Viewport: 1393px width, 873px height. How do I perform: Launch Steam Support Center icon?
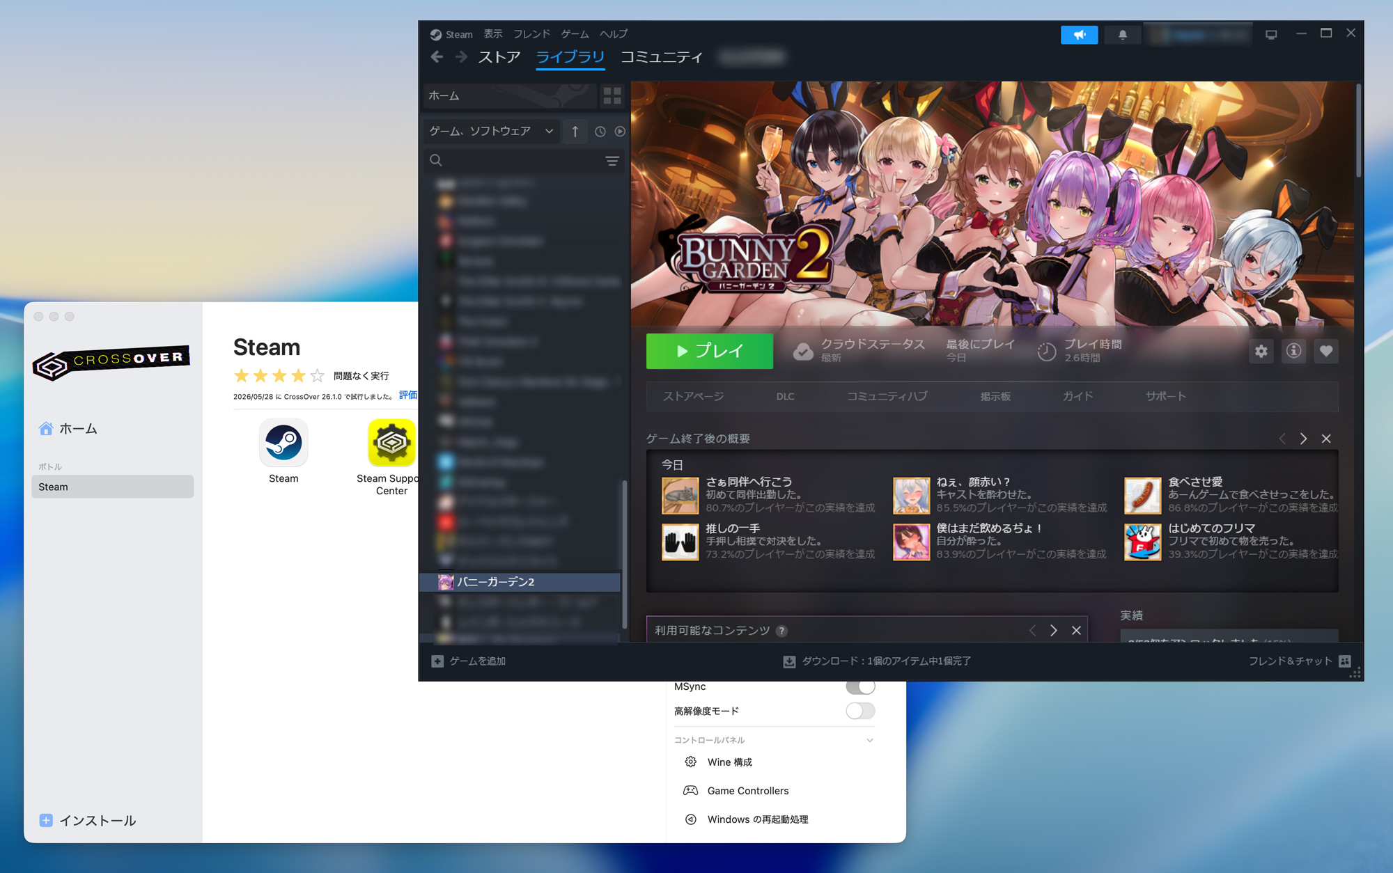[391, 443]
